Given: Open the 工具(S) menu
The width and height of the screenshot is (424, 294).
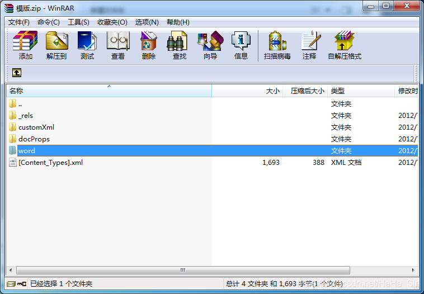Looking at the screenshot, I should point(78,22).
